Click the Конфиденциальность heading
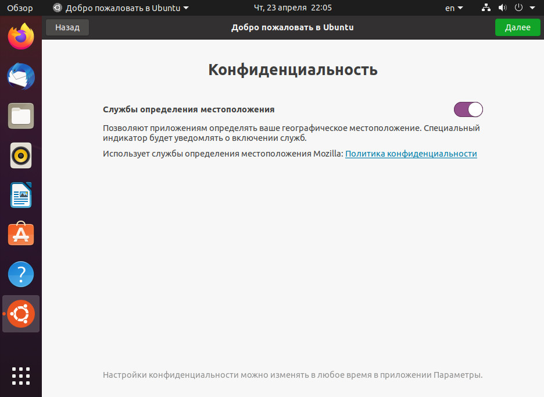The width and height of the screenshot is (544, 397). (293, 70)
